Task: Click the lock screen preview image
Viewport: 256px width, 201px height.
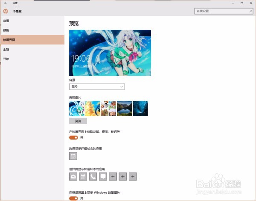Action: (x=110, y=53)
